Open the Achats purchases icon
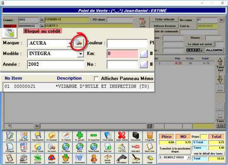The height and width of the screenshot is (165, 228). click(142, 22)
